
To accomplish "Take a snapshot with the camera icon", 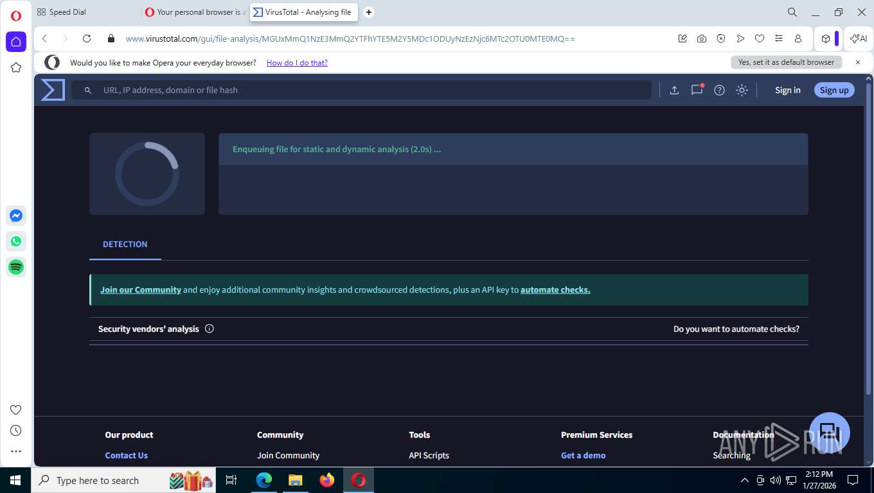I will (702, 39).
